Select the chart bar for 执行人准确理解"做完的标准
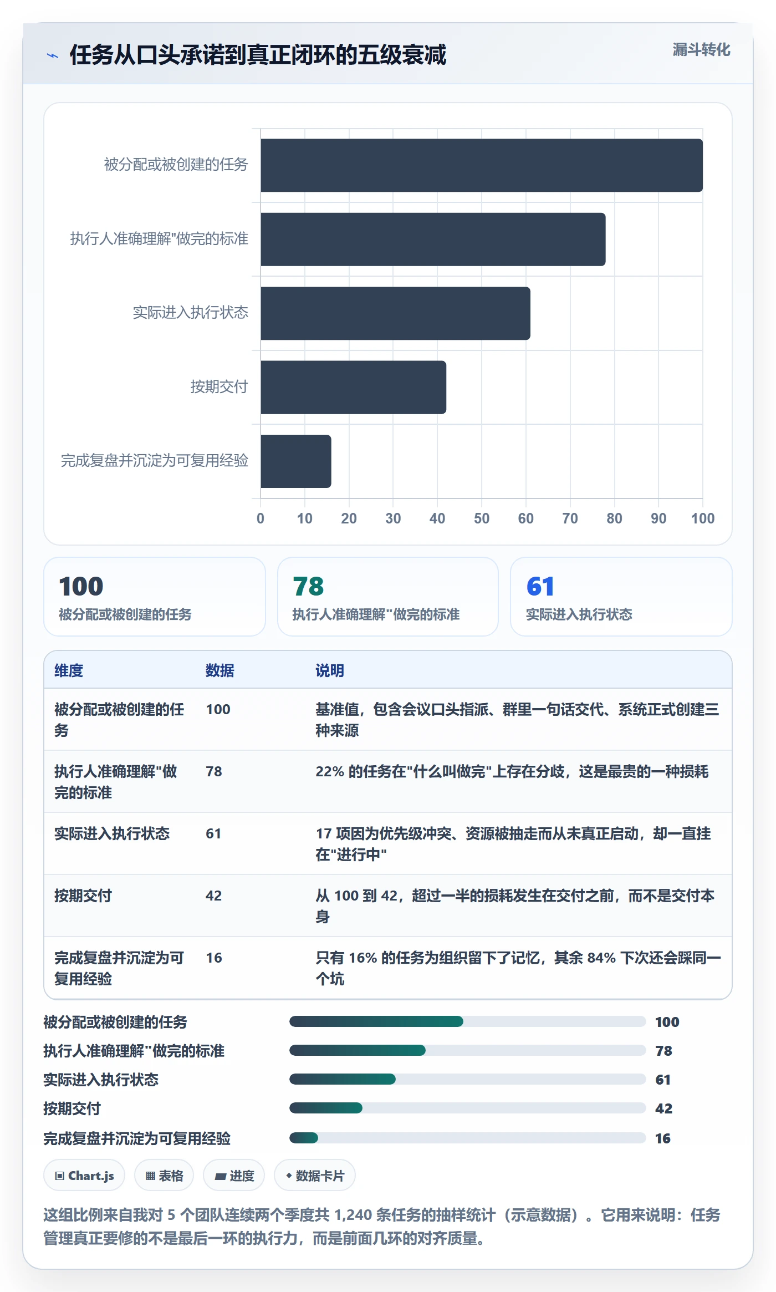 (433, 240)
